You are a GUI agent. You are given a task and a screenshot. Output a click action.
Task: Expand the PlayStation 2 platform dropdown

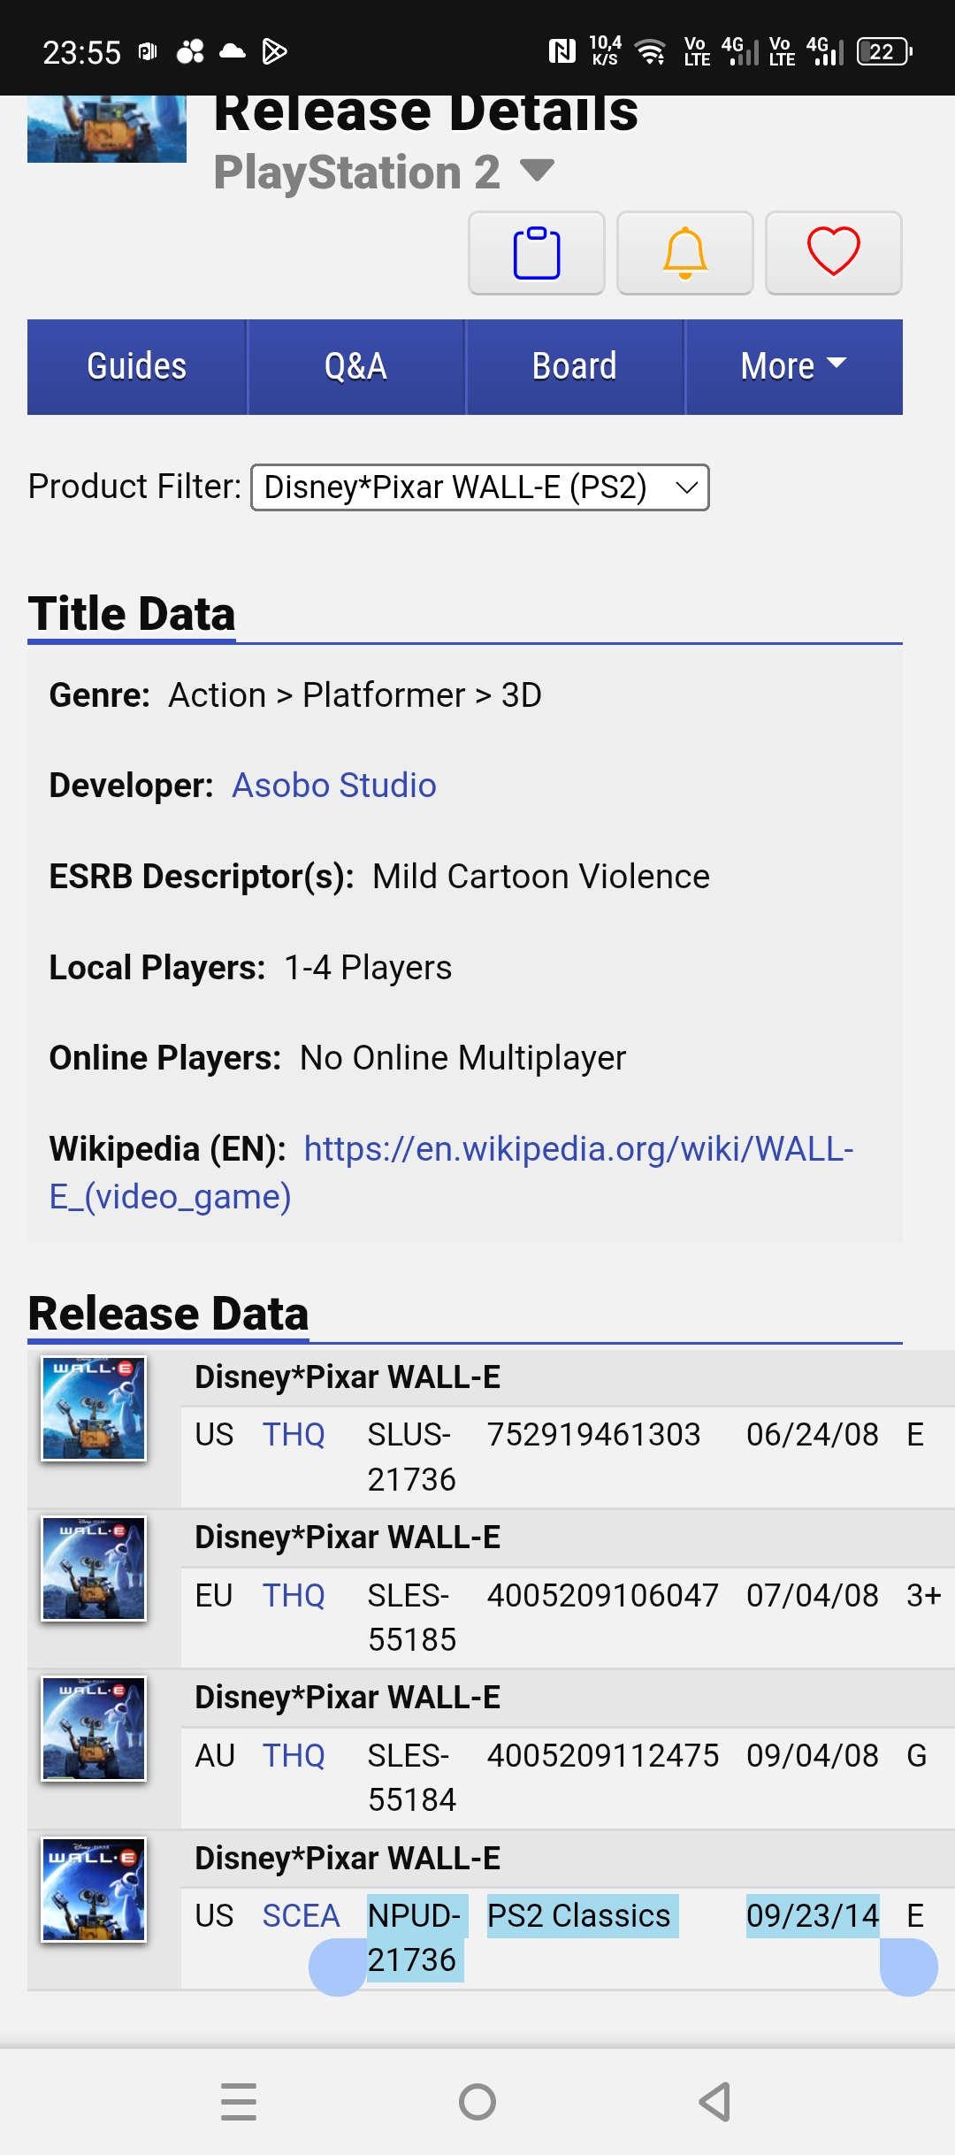click(x=536, y=170)
